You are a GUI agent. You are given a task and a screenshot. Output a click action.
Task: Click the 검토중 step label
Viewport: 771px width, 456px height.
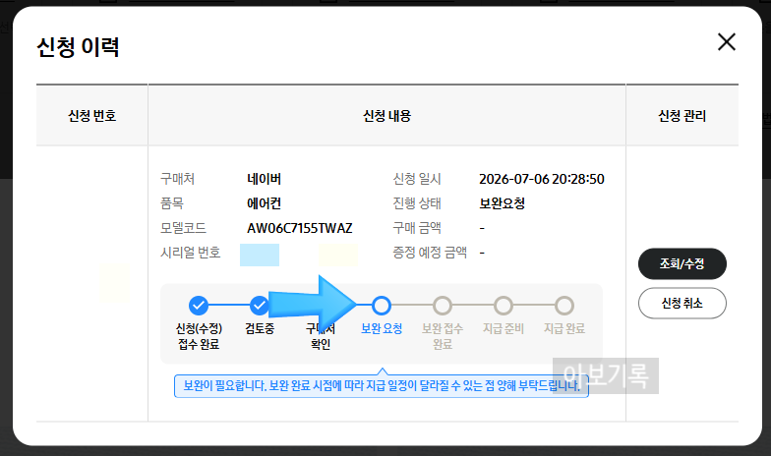[260, 328]
